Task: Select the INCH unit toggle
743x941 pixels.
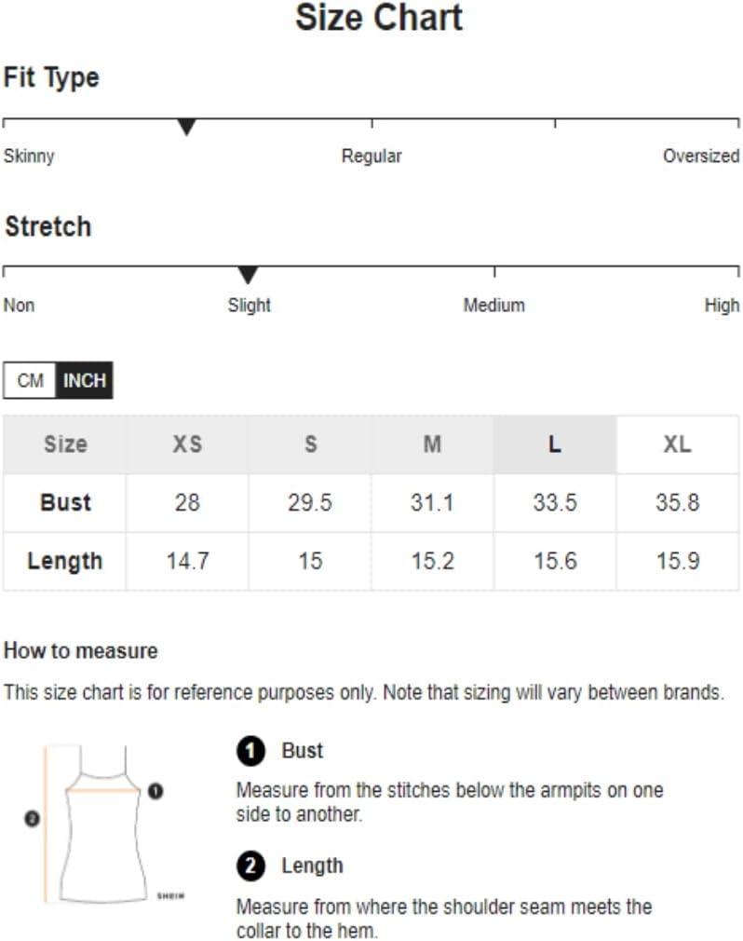Action: tap(85, 380)
